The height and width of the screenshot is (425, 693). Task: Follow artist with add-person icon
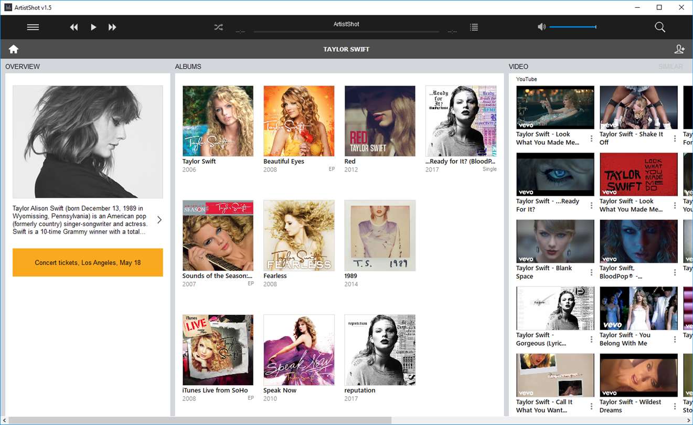[x=679, y=49]
